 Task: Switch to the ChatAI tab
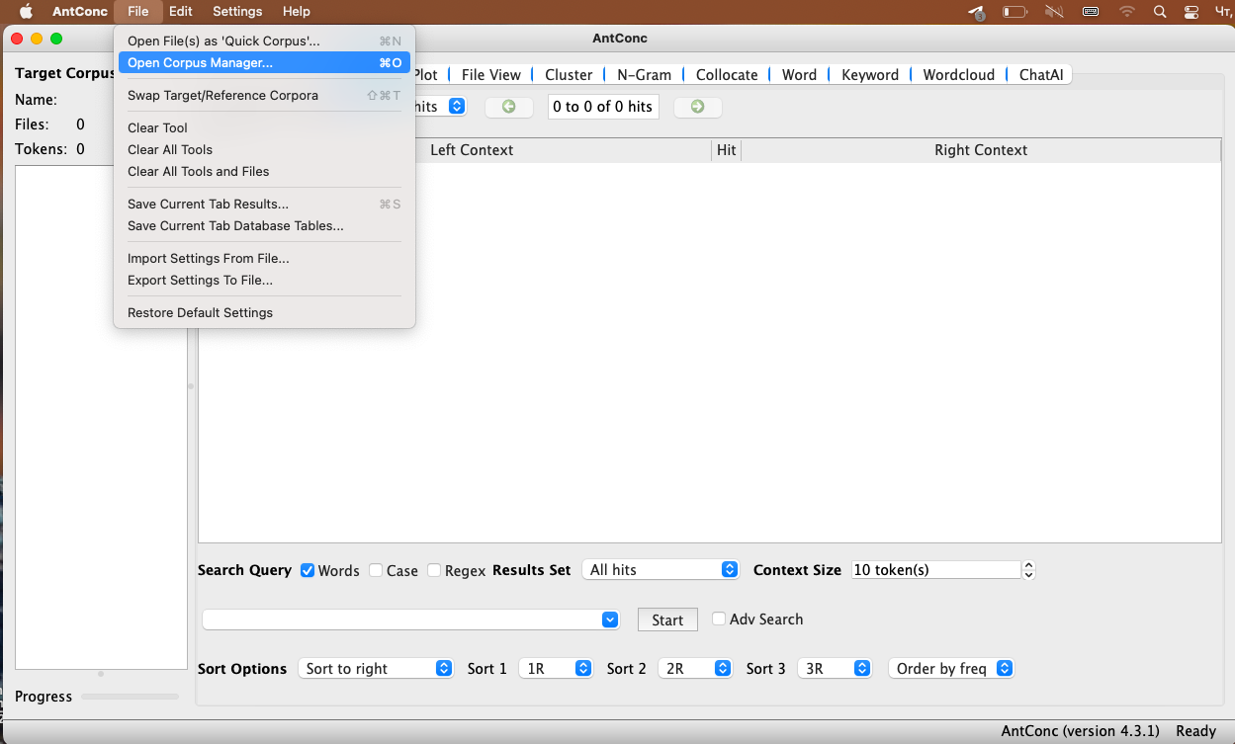pyautogui.click(x=1040, y=74)
